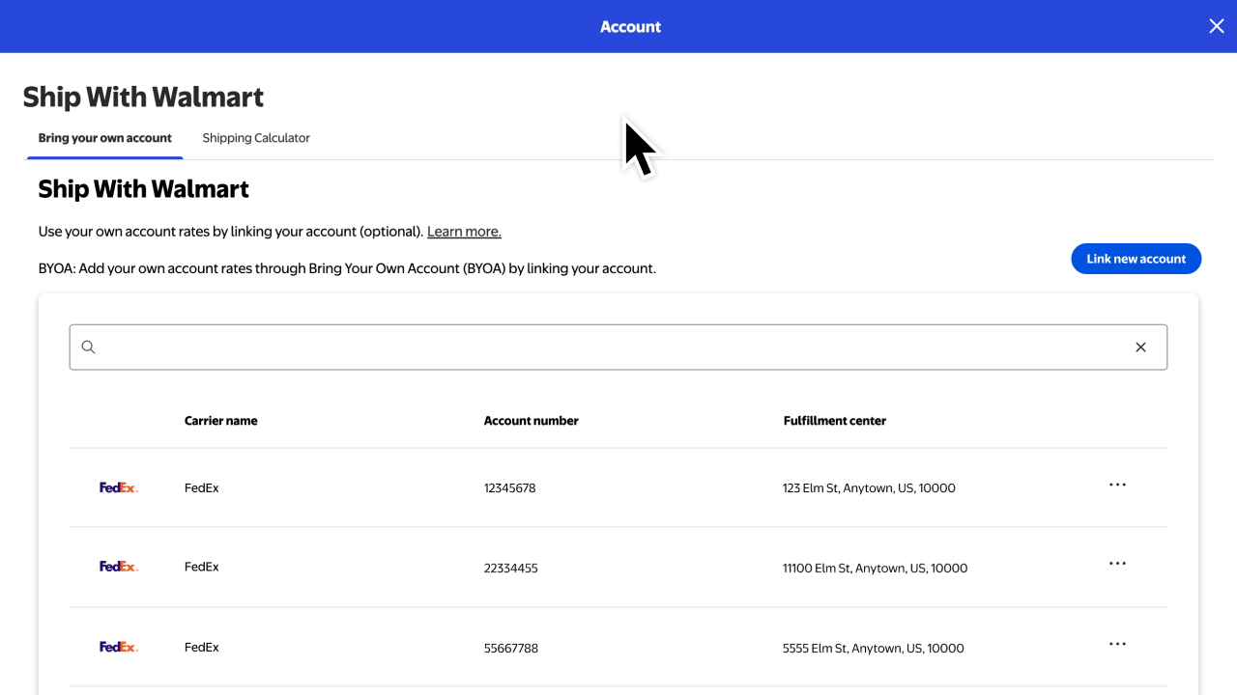
Task: Open the three-dot menu for account 12345678
Action: [x=1117, y=485]
